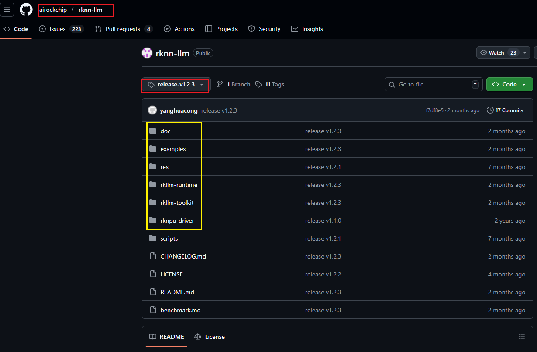Open the rknpu-driver folder
Viewport: 537px width, 352px height.
click(177, 221)
